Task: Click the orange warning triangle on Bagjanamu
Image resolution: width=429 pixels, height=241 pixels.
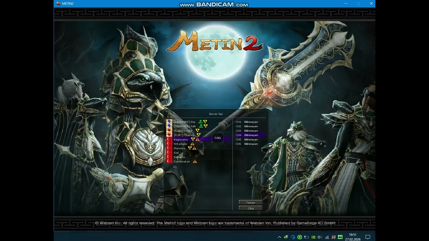Action: coord(197,139)
